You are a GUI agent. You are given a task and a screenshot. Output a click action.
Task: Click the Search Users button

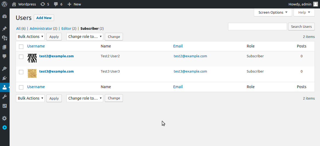click(301, 26)
